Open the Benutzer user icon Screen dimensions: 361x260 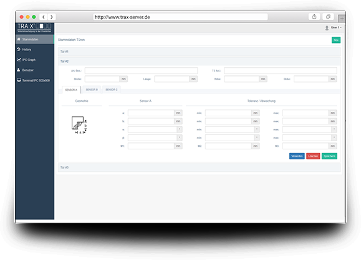[19, 70]
